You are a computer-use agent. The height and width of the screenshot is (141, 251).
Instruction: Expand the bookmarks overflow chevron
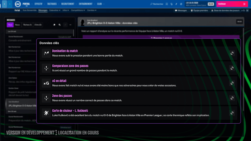point(247,10)
